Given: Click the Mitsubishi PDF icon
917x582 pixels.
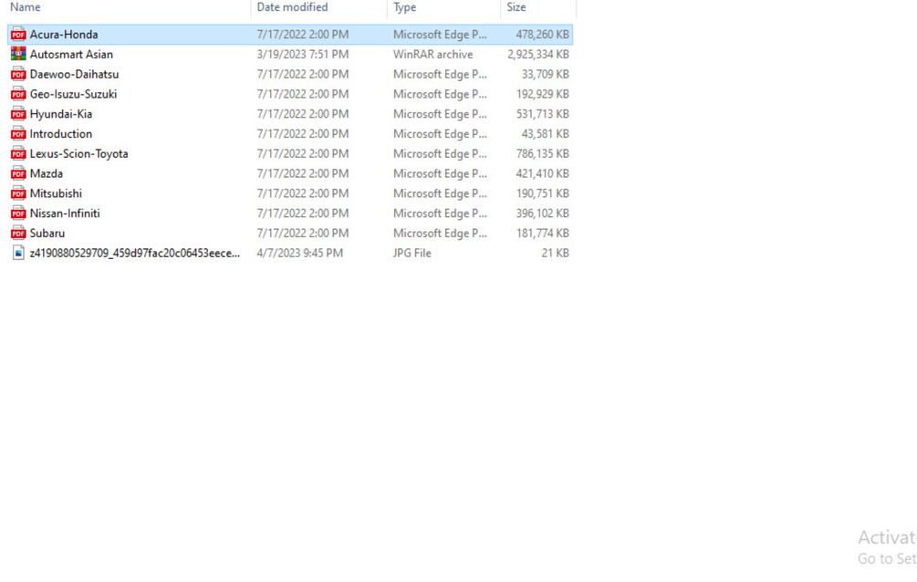Looking at the screenshot, I should 18,193.
